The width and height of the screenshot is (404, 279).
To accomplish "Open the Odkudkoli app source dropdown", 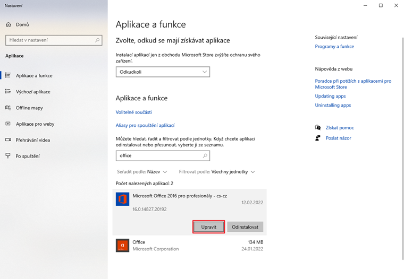I will 163,72.
